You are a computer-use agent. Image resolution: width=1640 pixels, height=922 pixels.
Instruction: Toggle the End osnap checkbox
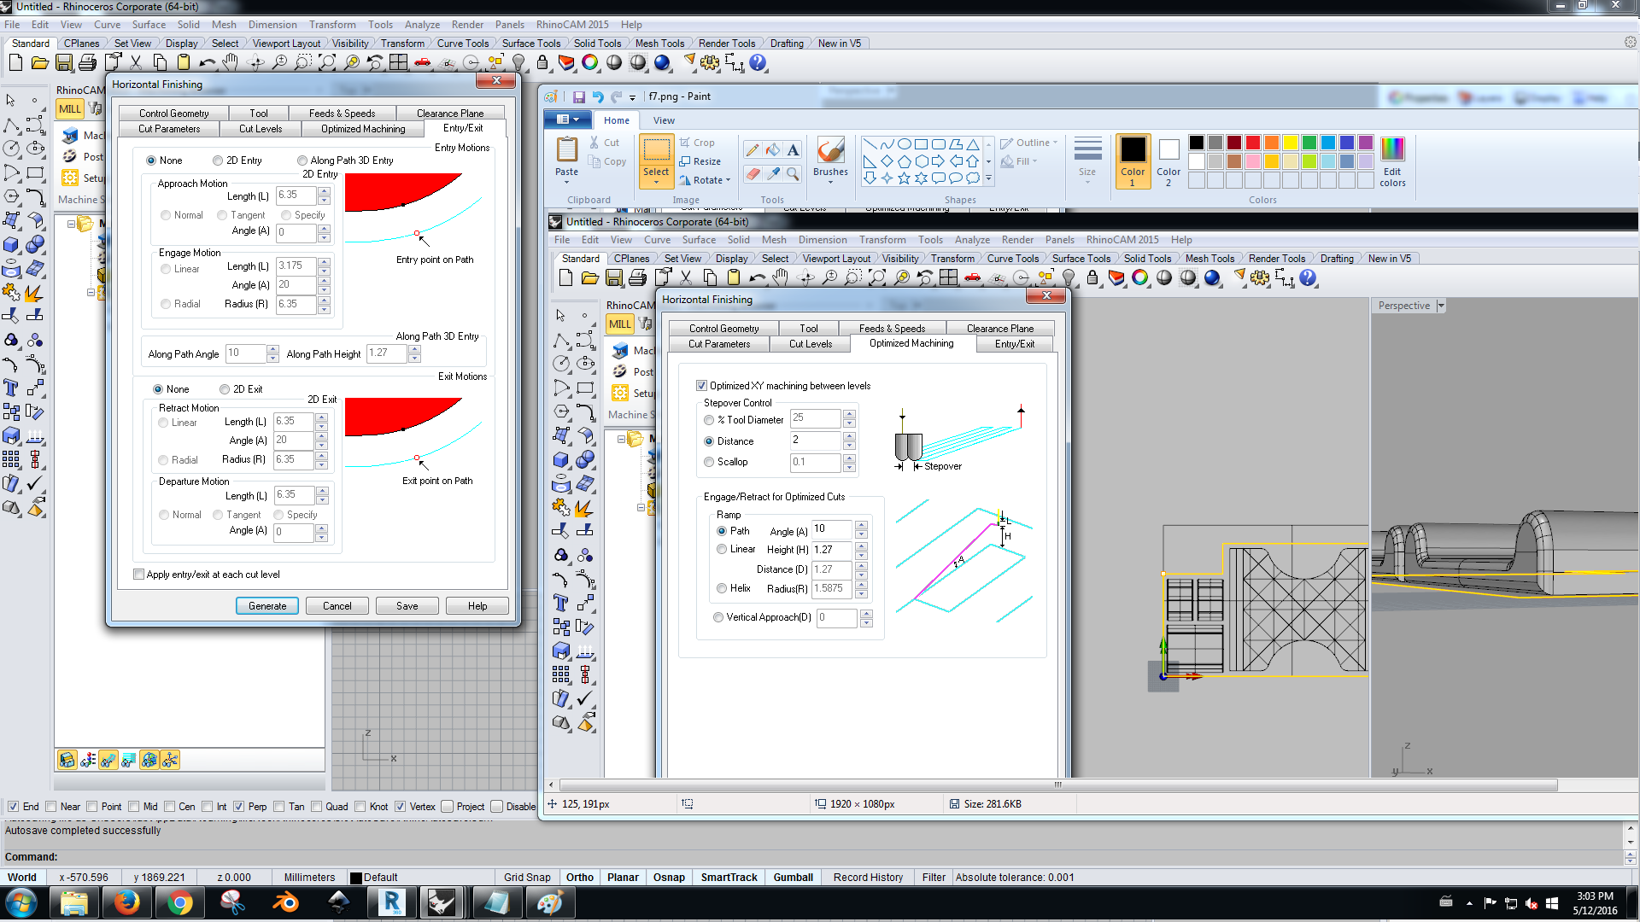pos(13,807)
